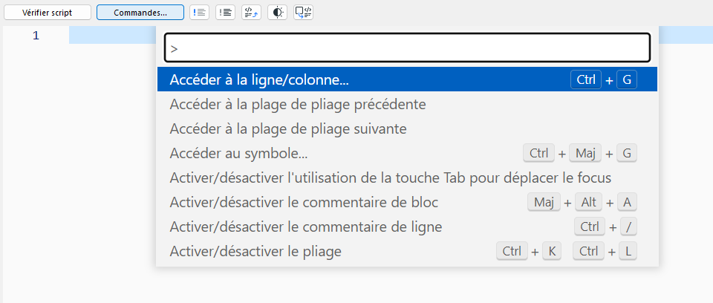Toggle Activer/désactiver le commentaire de ligne
The height and width of the screenshot is (303, 713).
[306, 227]
